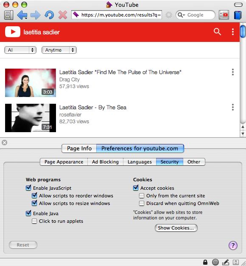Open the YouTube header three-dot menu
The height and width of the screenshot is (266, 246).
pyautogui.click(x=233, y=32)
